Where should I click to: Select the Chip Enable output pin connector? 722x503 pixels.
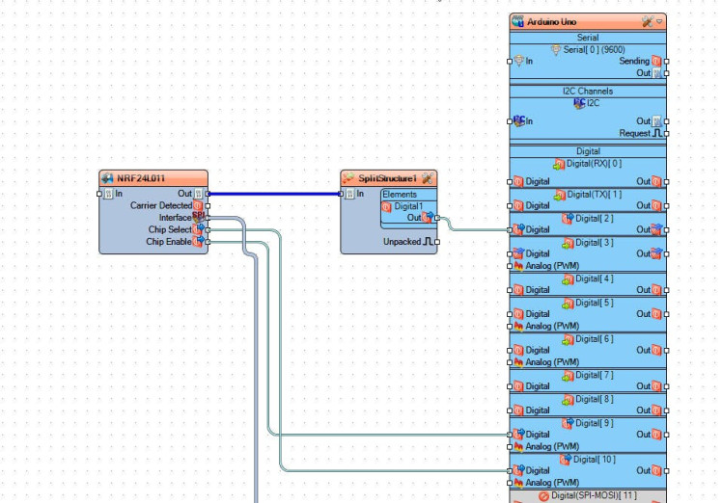pos(208,242)
